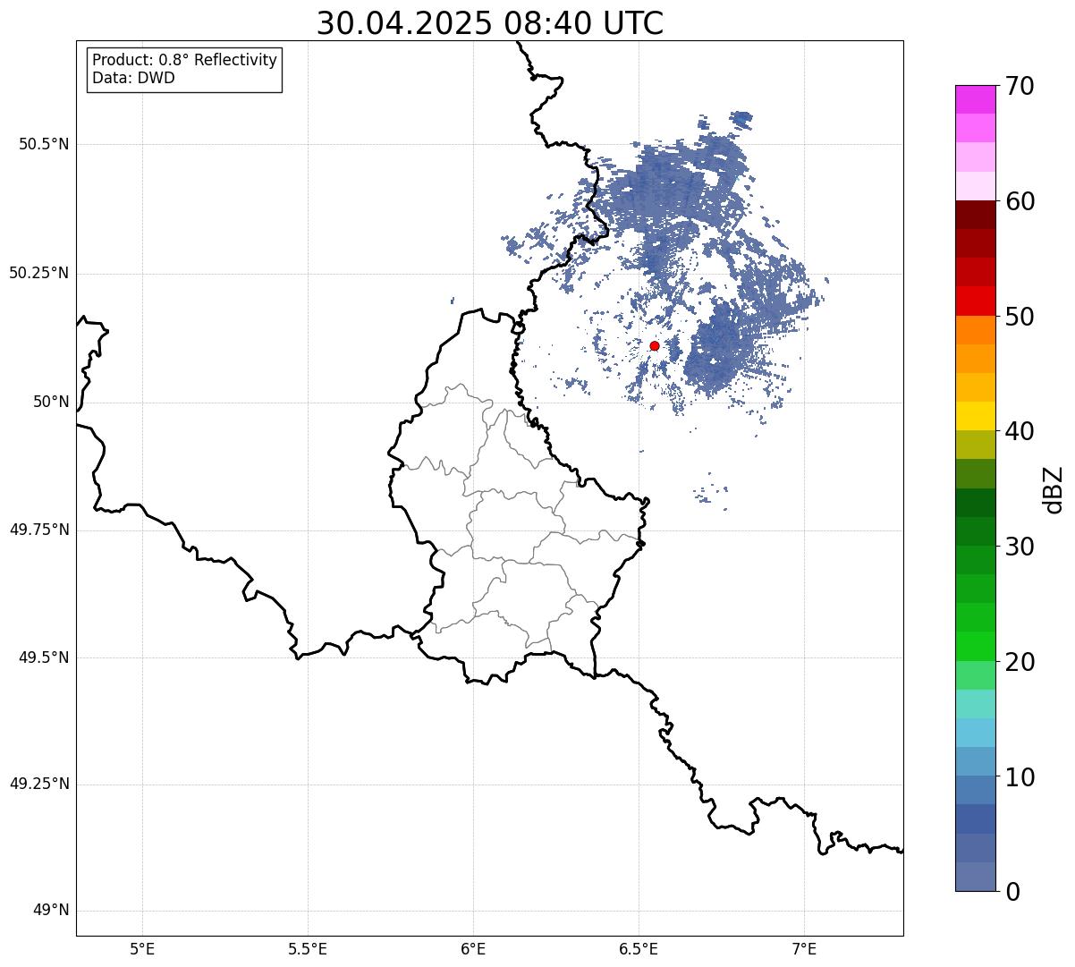Click the 49.5°N latitude label
This screenshot has height=967, width=1075.
[x=44, y=657]
